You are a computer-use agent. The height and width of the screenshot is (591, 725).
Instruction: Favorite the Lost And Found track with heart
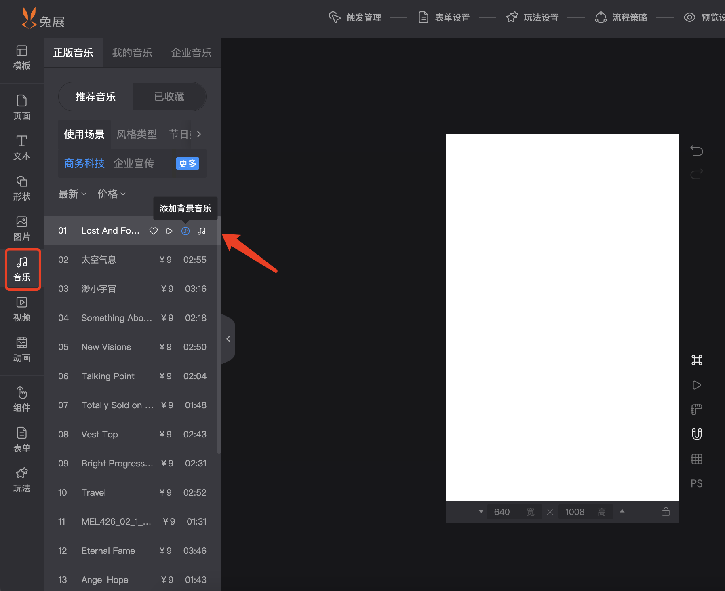pyautogui.click(x=154, y=231)
